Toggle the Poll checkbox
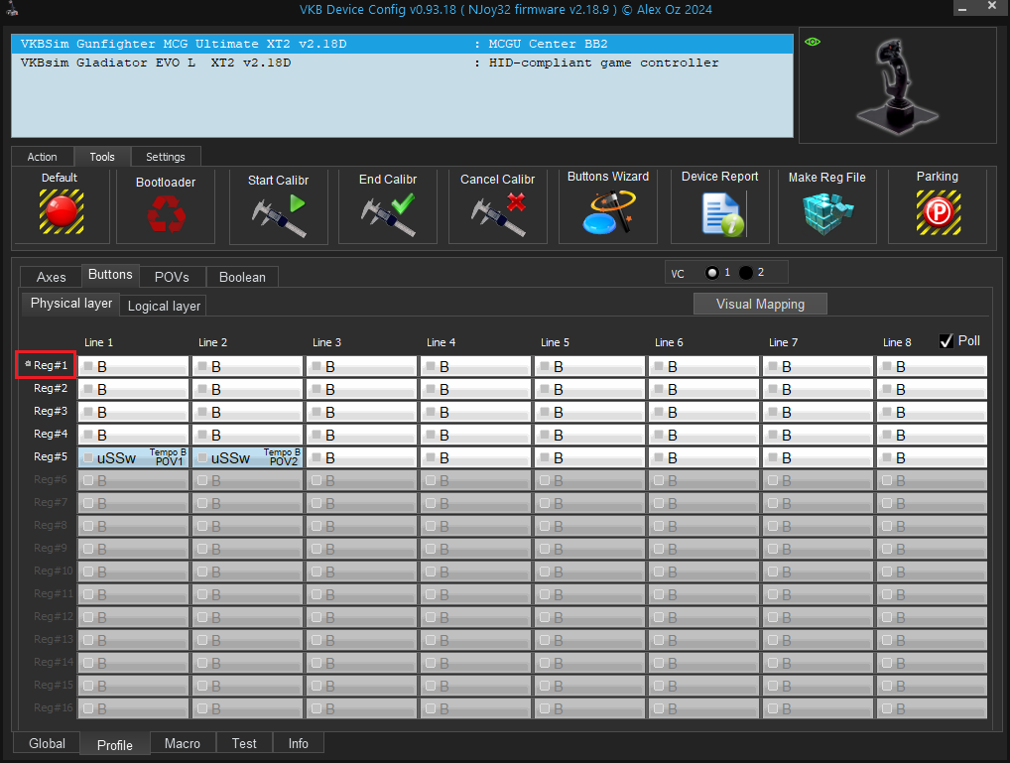The width and height of the screenshot is (1010, 763). click(x=947, y=341)
